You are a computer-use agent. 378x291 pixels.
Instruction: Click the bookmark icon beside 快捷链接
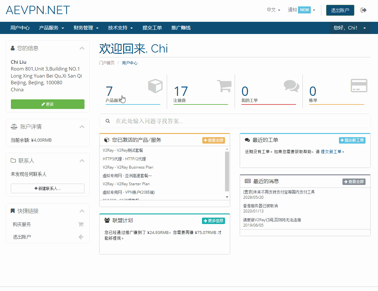pos(12,211)
